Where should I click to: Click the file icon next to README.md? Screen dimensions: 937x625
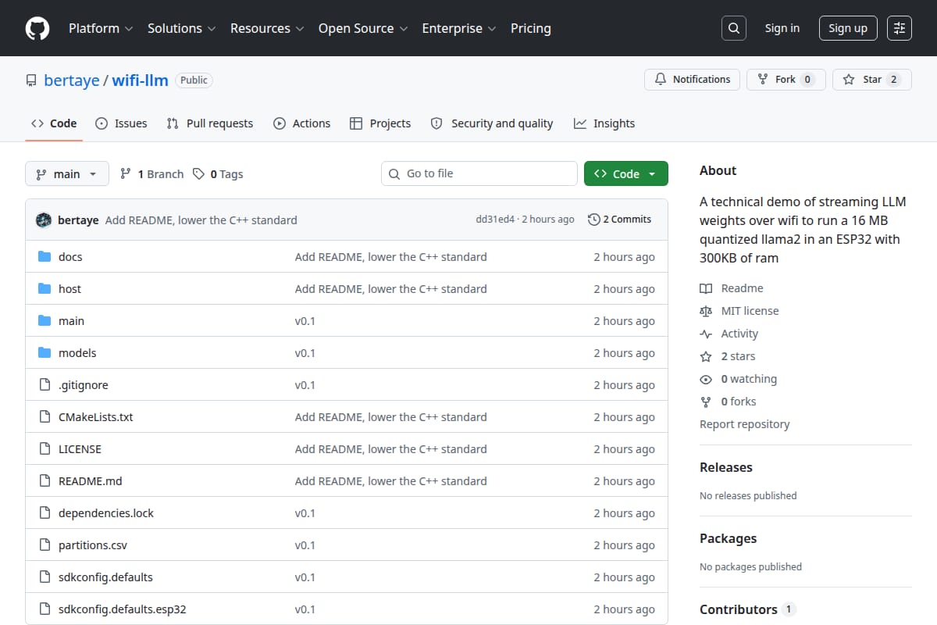point(45,481)
